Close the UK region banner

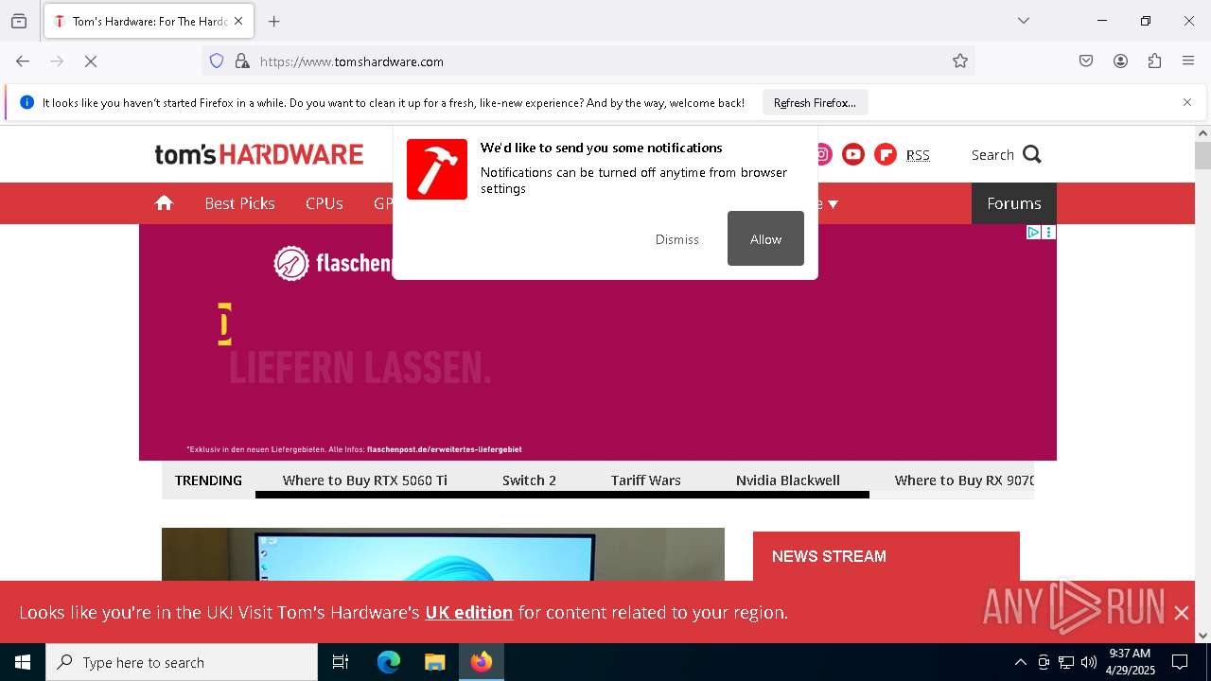pos(1182,613)
